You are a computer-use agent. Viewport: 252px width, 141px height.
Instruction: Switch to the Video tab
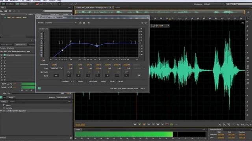coord(12,102)
